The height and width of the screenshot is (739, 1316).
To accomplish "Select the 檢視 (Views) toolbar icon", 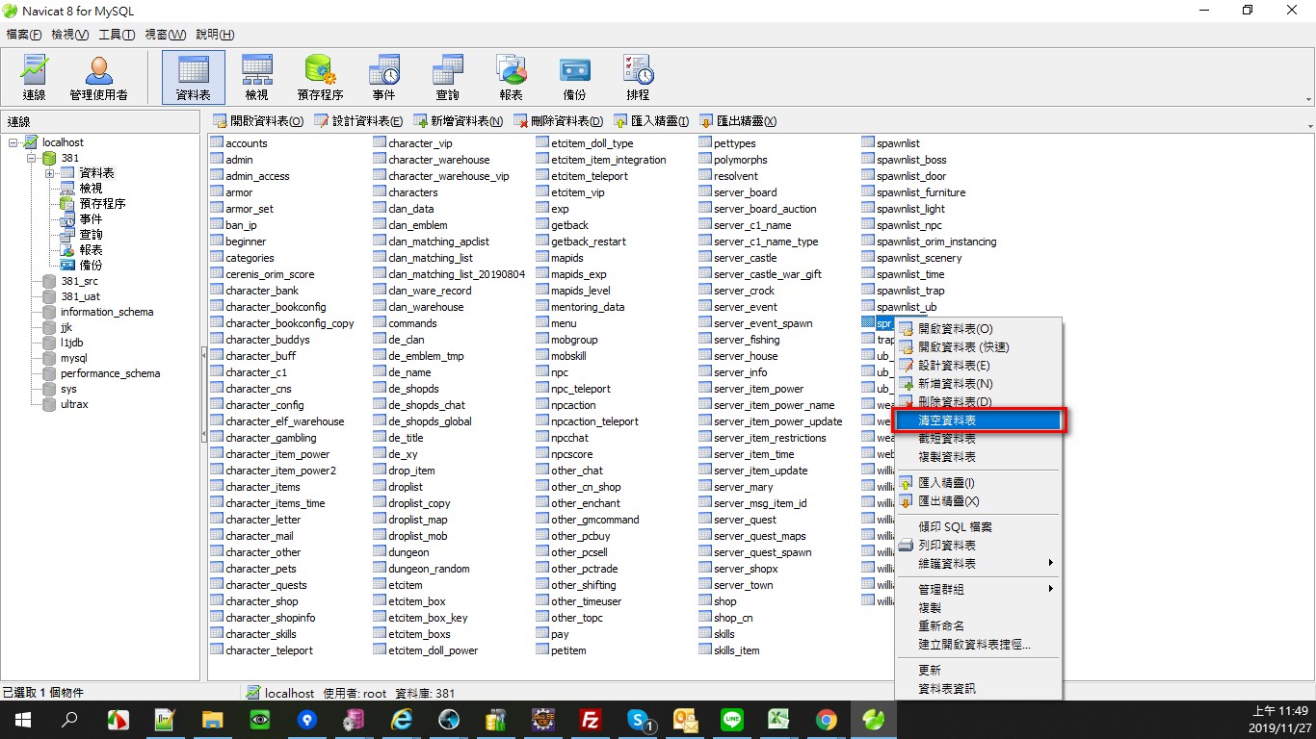I will [256, 78].
